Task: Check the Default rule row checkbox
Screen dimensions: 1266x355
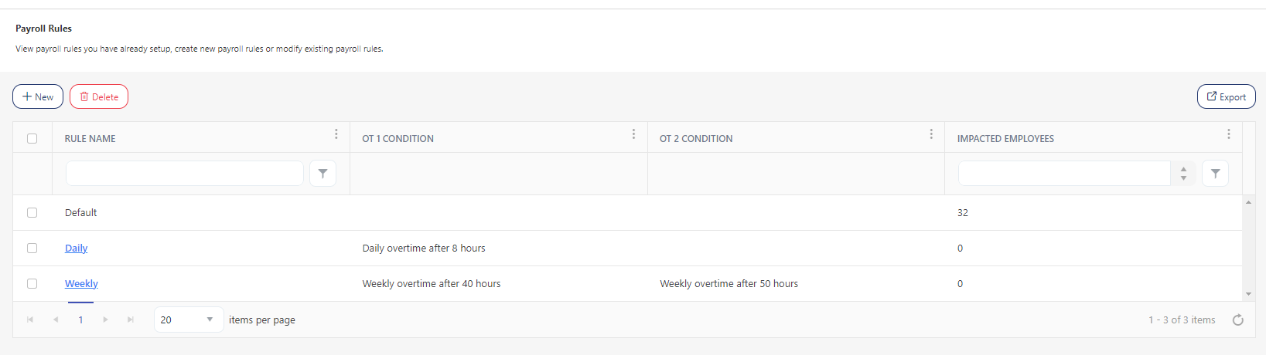Action: 32,213
